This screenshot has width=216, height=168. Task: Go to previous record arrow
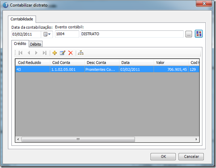(29, 53)
